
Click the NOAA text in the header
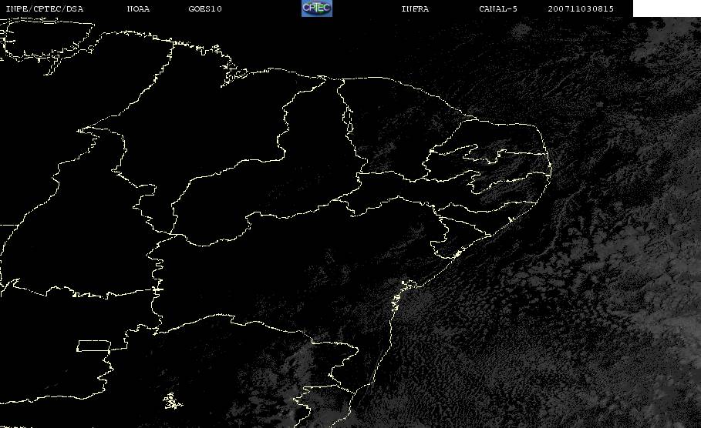[x=138, y=9]
